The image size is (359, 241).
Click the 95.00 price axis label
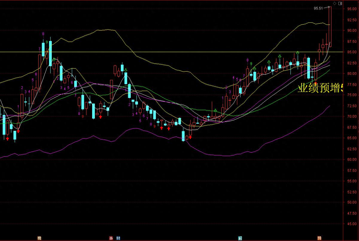352,9
